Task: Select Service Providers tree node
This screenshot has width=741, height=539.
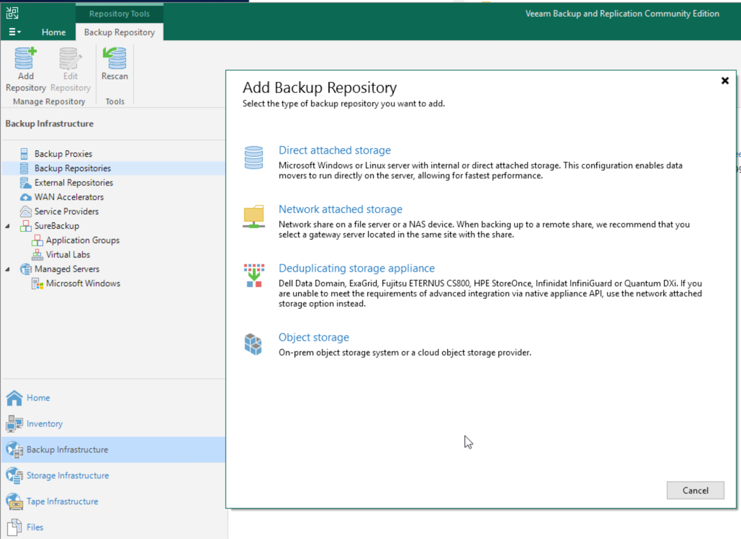Action: click(67, 211)
